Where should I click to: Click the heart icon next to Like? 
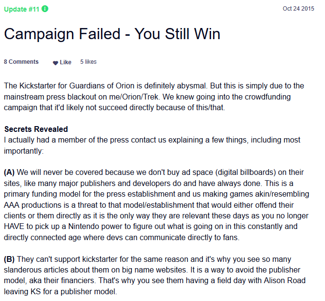pos(56,63)
